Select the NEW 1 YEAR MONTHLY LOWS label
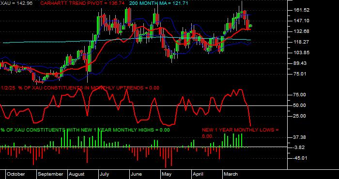339x179 pixels. point(240,133)
